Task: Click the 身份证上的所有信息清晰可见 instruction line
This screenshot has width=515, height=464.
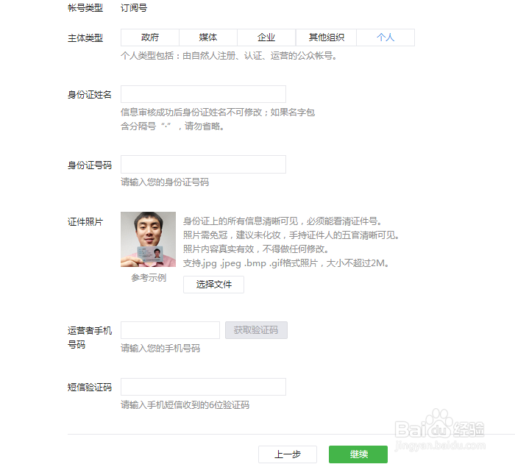Action: click(x=283, y=221)
